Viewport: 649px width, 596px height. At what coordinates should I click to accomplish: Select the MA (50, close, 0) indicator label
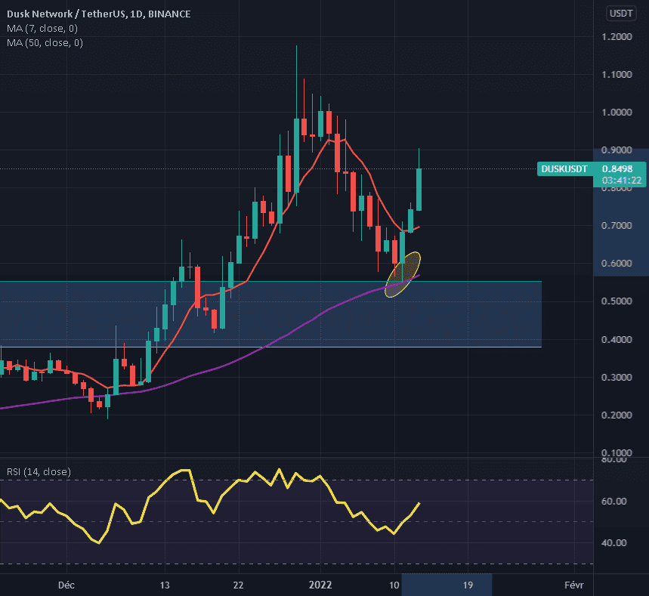(x=45, y=43)
